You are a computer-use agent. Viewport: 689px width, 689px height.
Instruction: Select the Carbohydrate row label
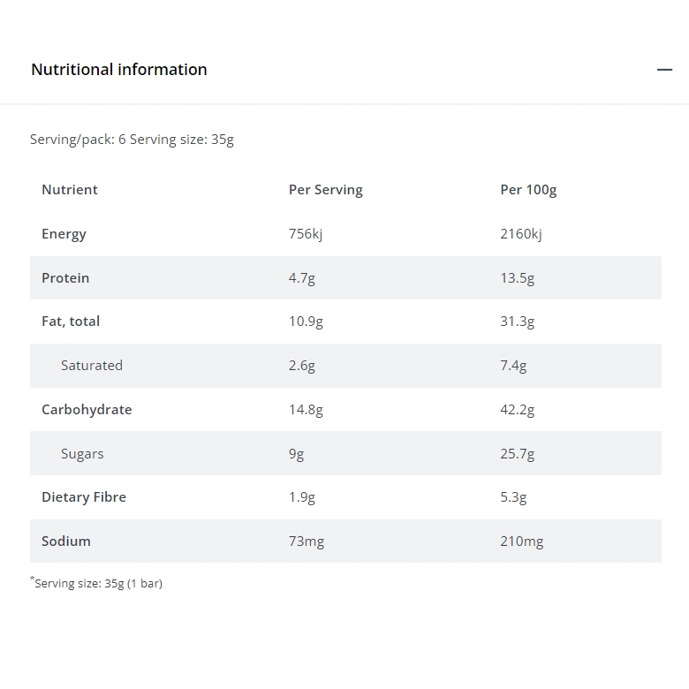[87, 410]
